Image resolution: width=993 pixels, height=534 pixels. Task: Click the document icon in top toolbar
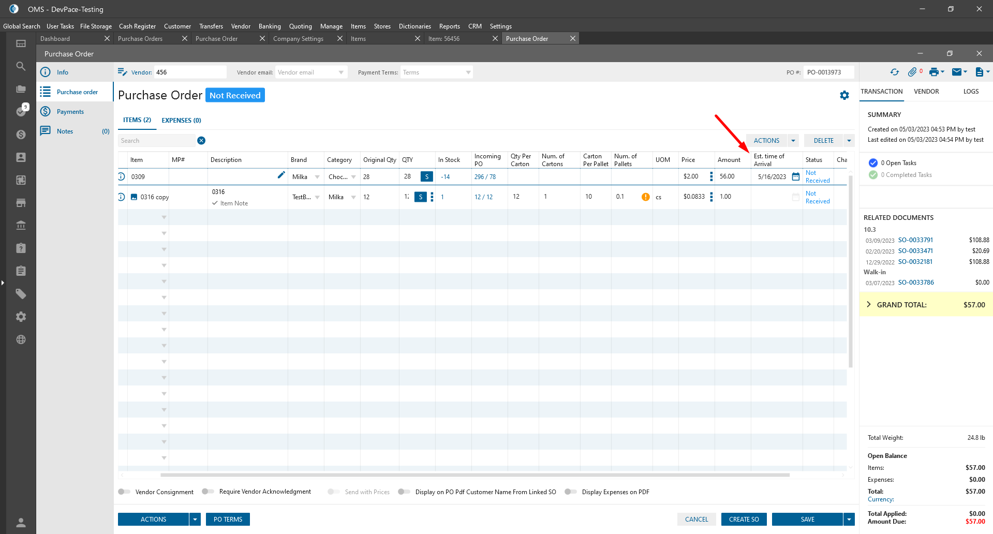click(x=979, y=72)
